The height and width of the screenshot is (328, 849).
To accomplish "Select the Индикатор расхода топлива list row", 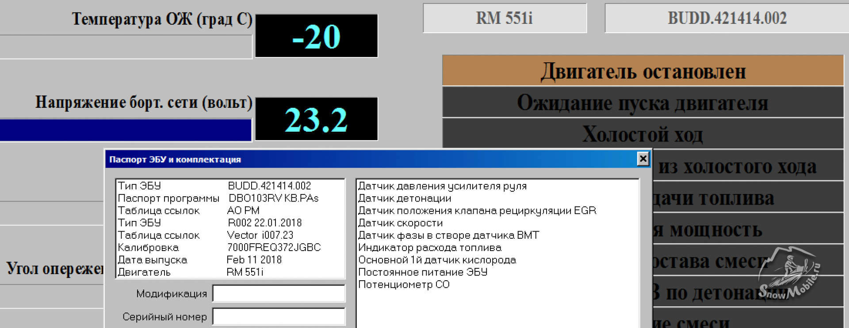I will point(497,248).
